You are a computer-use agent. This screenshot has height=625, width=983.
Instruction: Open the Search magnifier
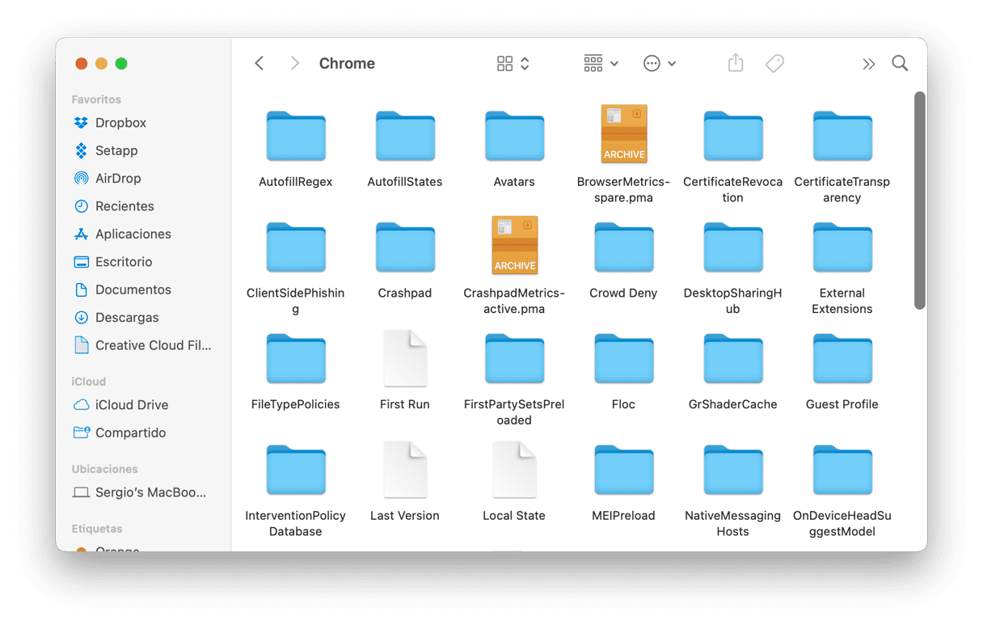point(900,63)
